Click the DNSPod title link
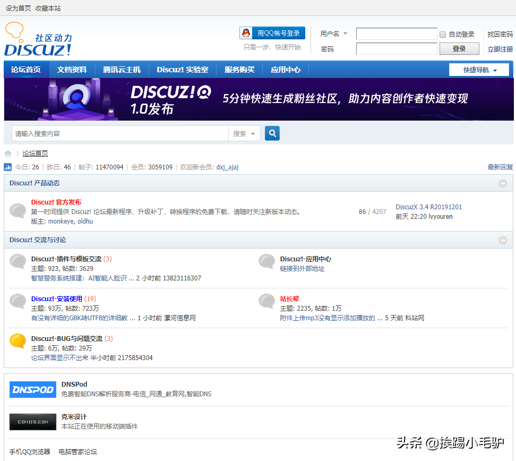Image resolution: width=516 pixels, height=461 pixels. tap(74, 385)
